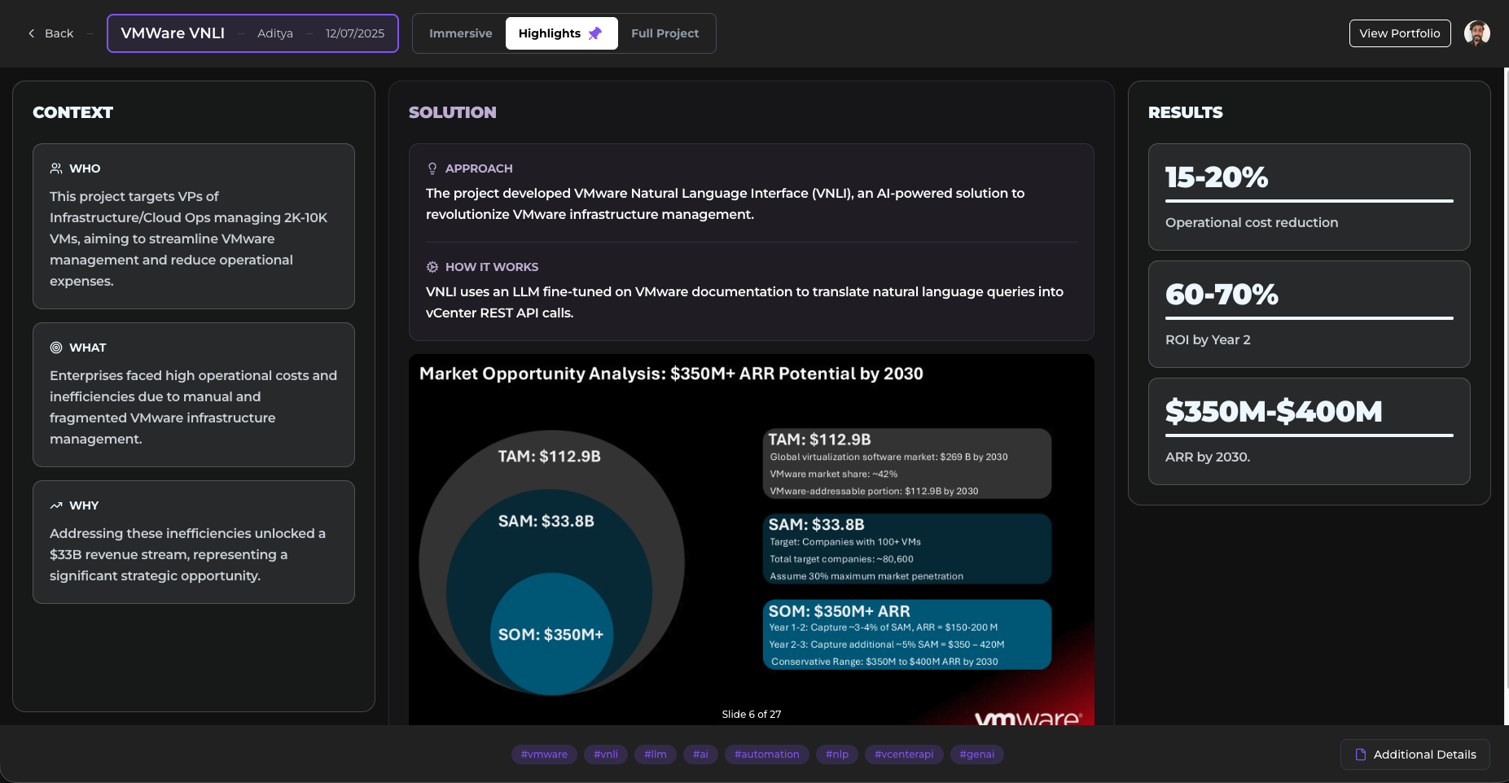Switch to the Immersive tab
The width and height of the screenshot is (1509, 783).
[x=461, y=33]
